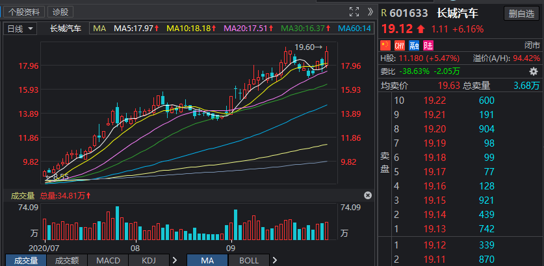Select sell level 6 price 19.18

[435, 157]
